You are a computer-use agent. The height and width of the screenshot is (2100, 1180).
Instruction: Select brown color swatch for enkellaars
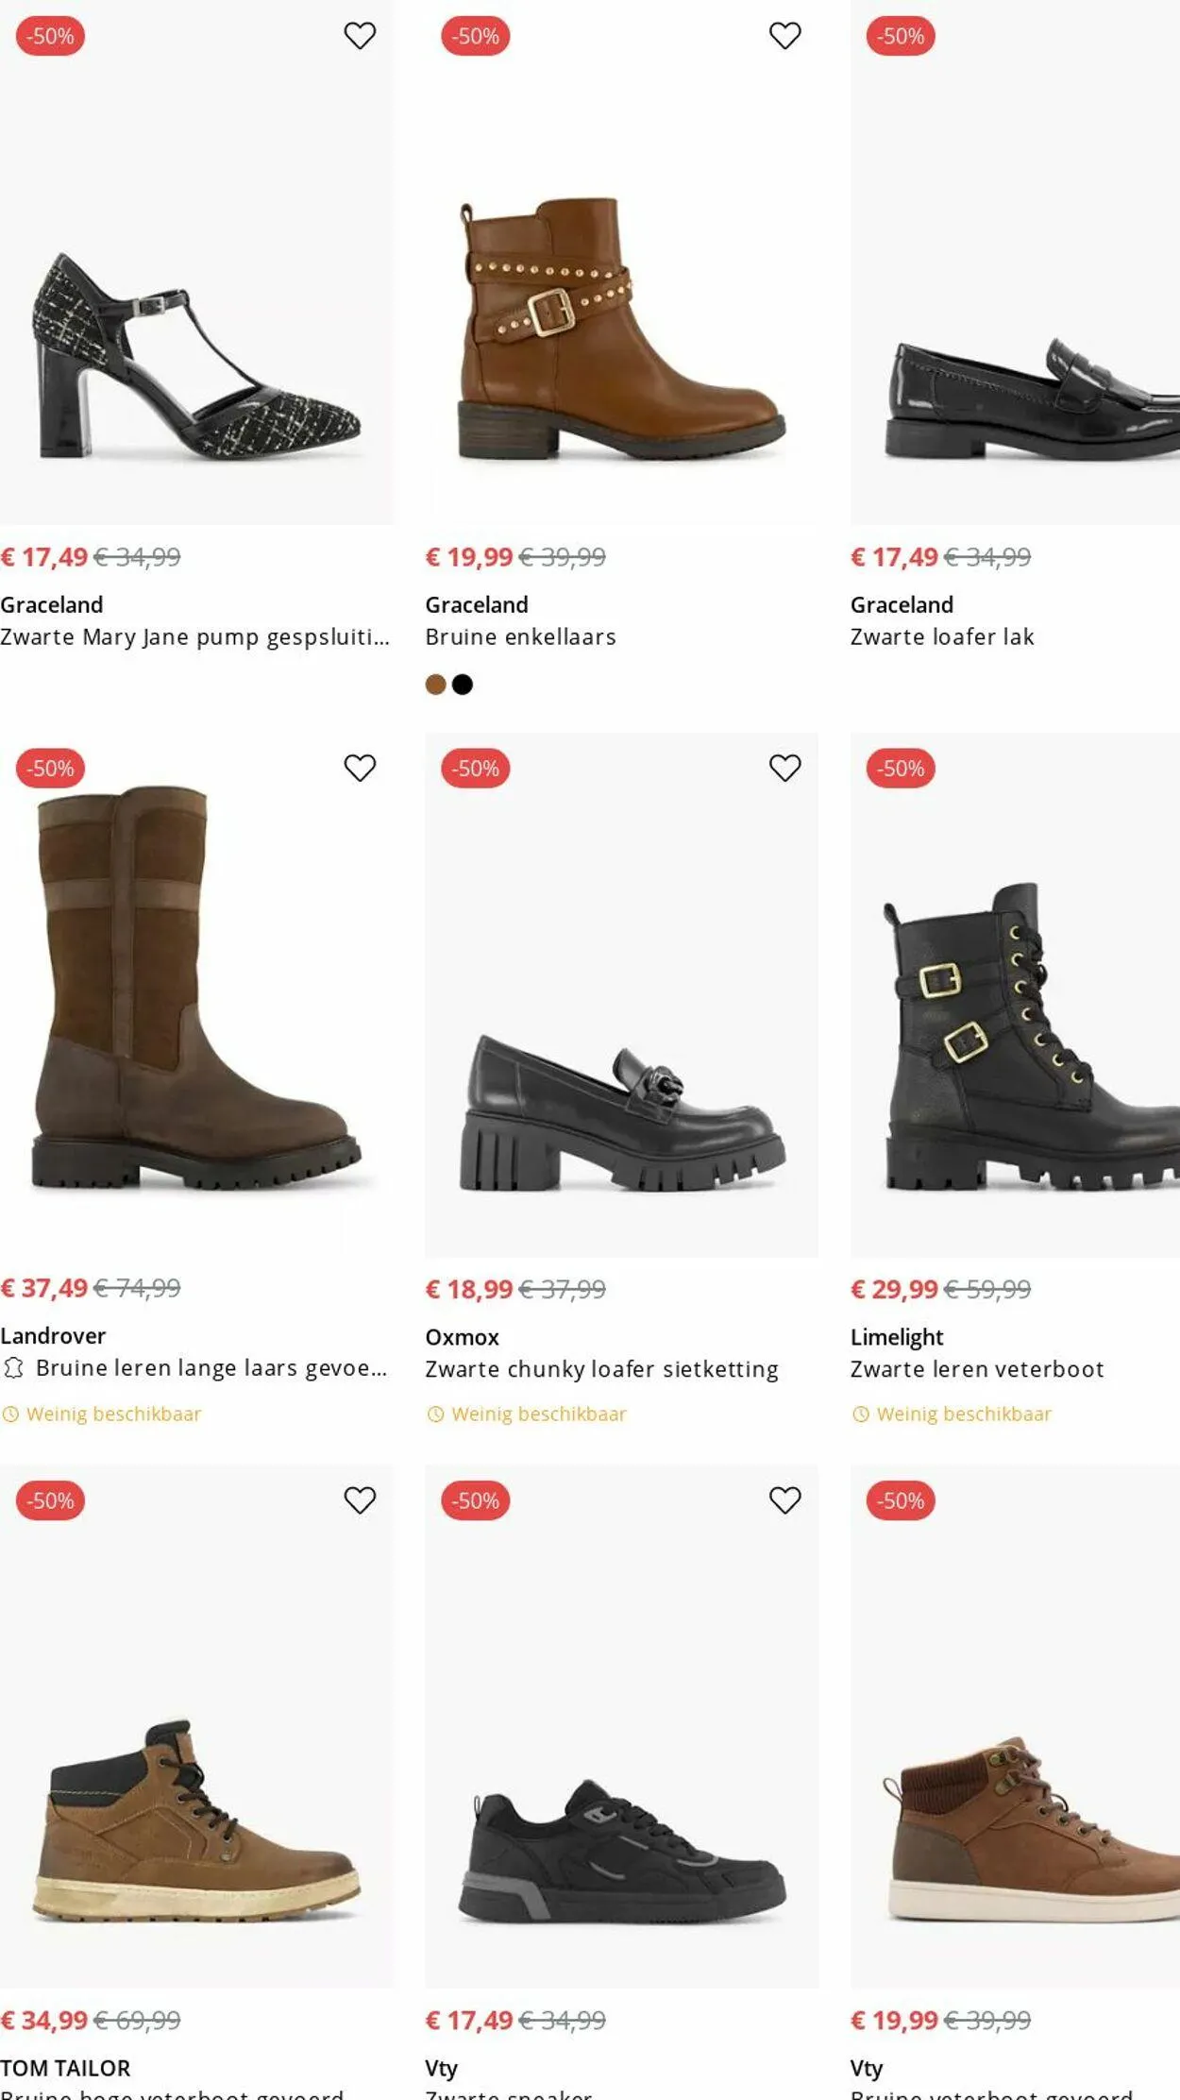click(x=435, y=685)
